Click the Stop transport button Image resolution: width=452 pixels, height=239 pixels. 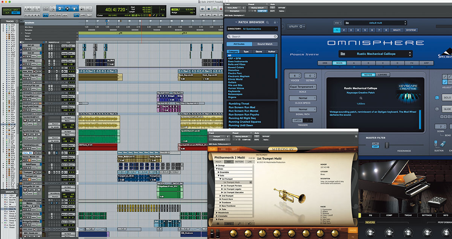click(208, 9)
